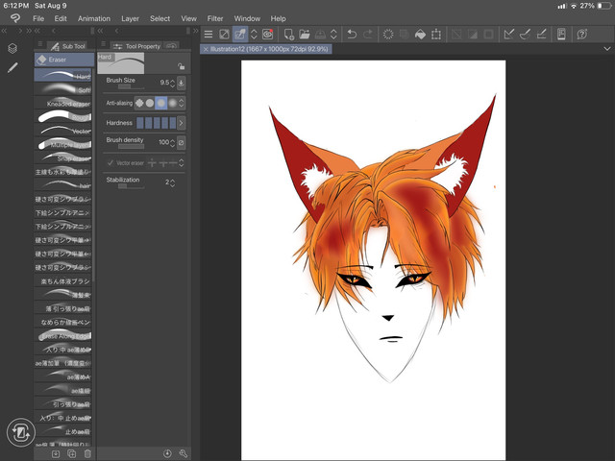Click the Undo arrow in the command bar
The width and height of the screenshot is (615, 461).
click(x=352, y=35)
